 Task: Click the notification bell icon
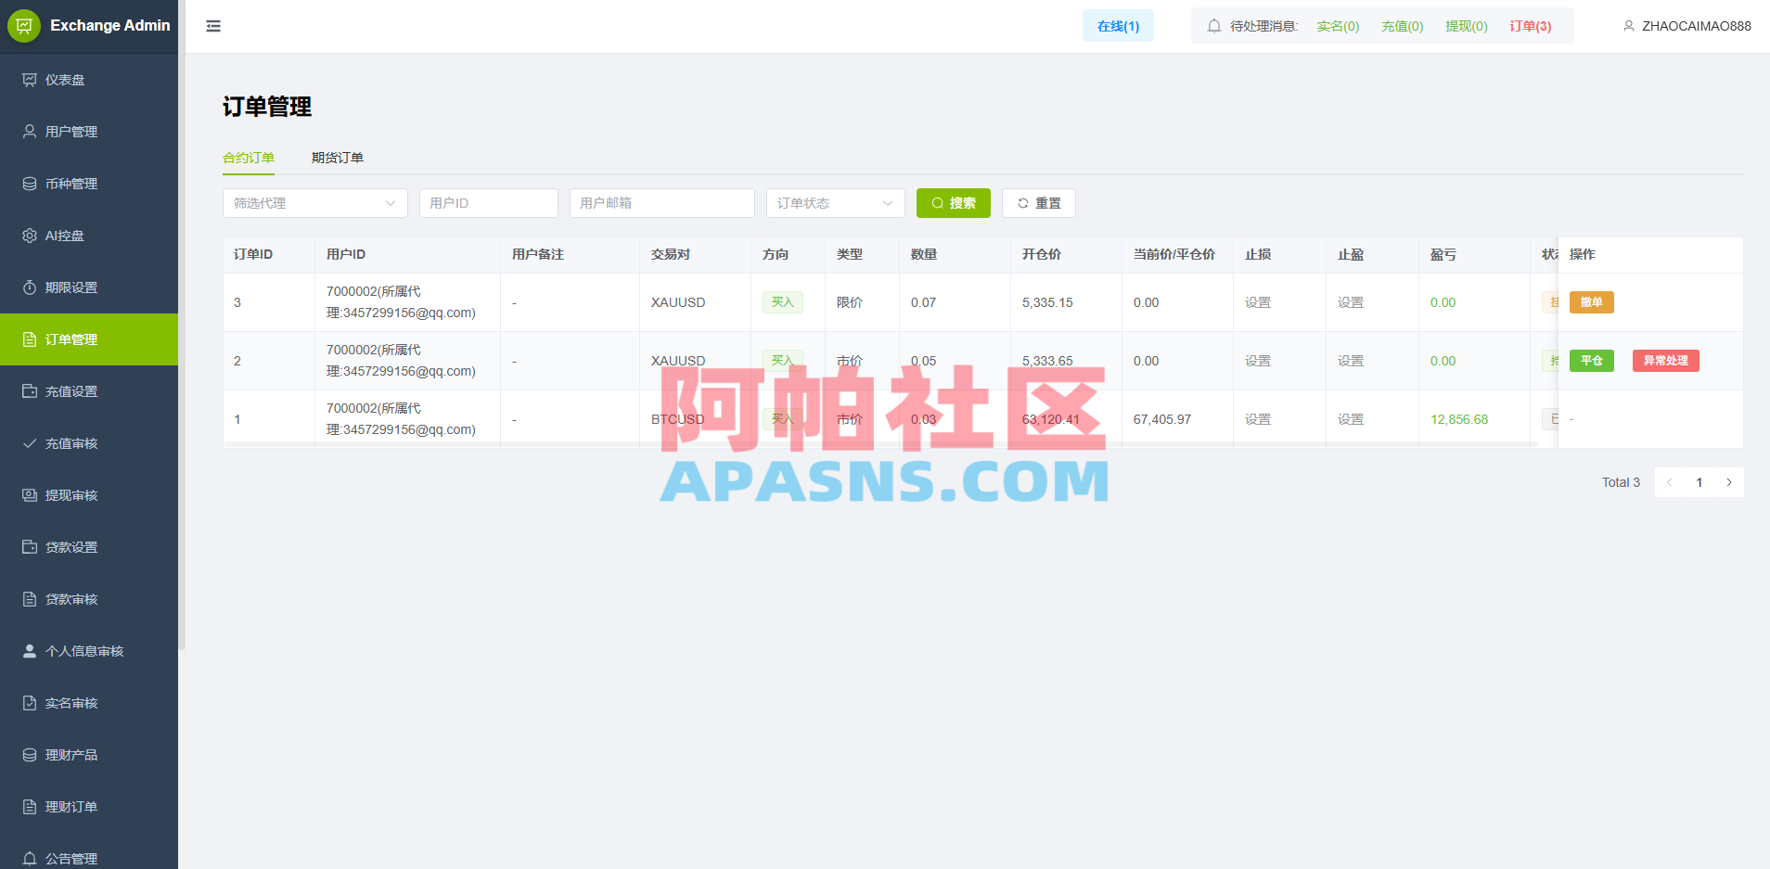click(1213, 26)
